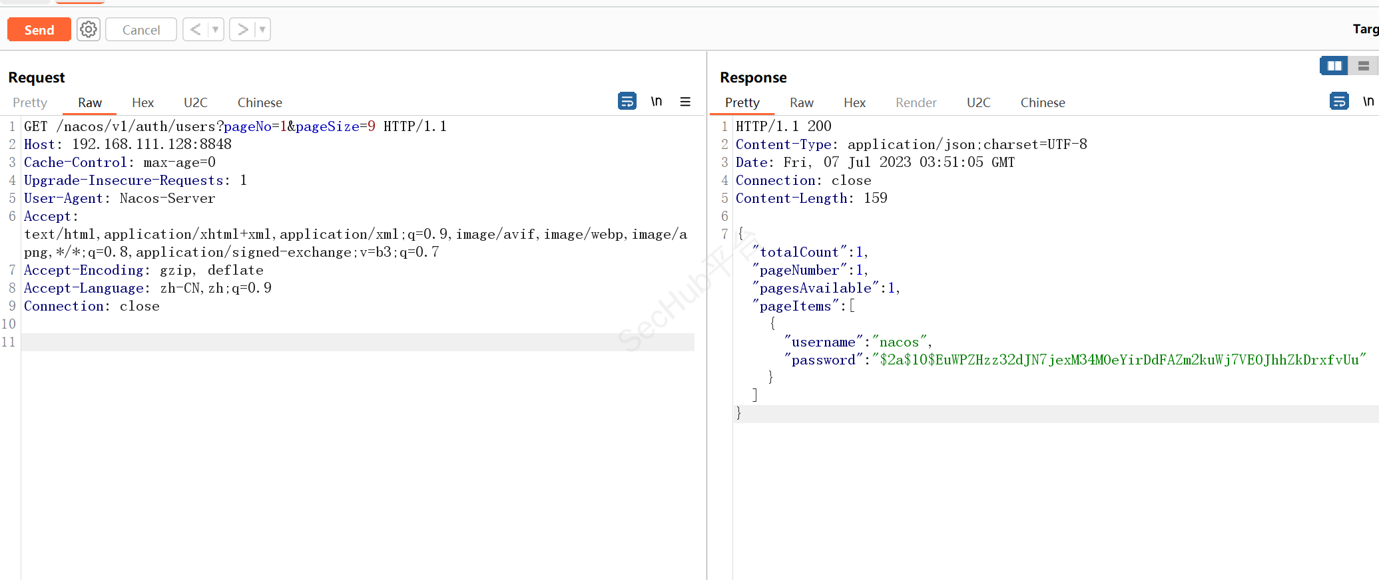Switch Request view to Pretty tab
1379x580 pixels.
[x=30, y=102]
